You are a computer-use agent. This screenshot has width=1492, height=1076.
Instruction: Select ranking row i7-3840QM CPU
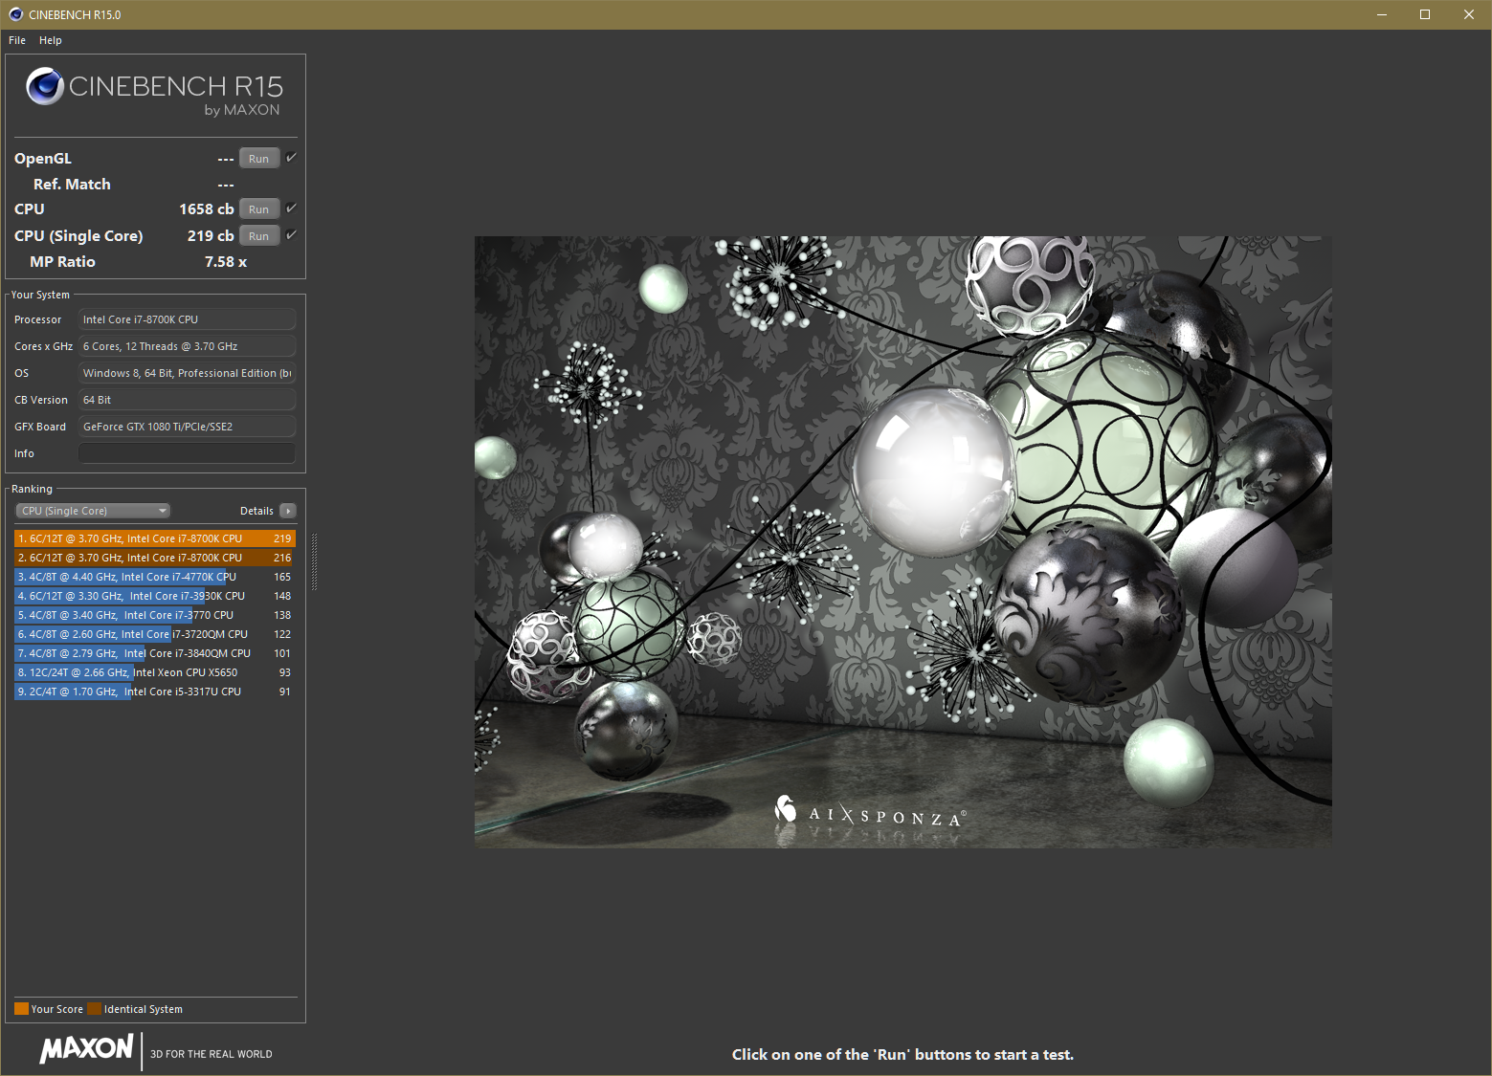tap(155, 653)
